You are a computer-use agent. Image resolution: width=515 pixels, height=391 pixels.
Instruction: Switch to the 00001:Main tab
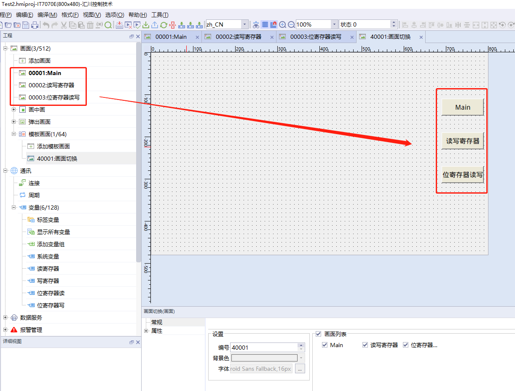coord(171,37)
